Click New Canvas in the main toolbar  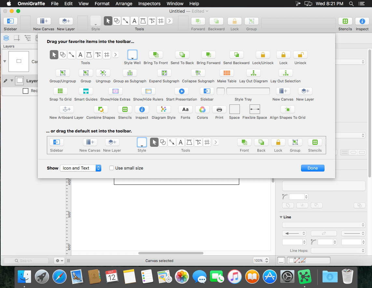44,21
